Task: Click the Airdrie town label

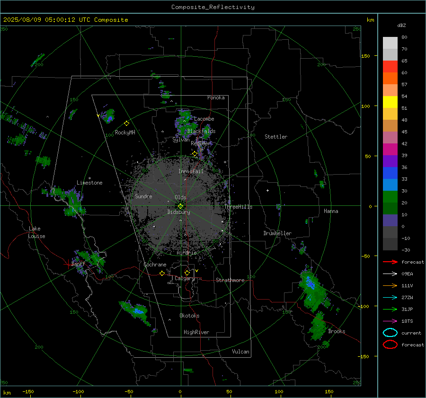Action: point(186,253)
